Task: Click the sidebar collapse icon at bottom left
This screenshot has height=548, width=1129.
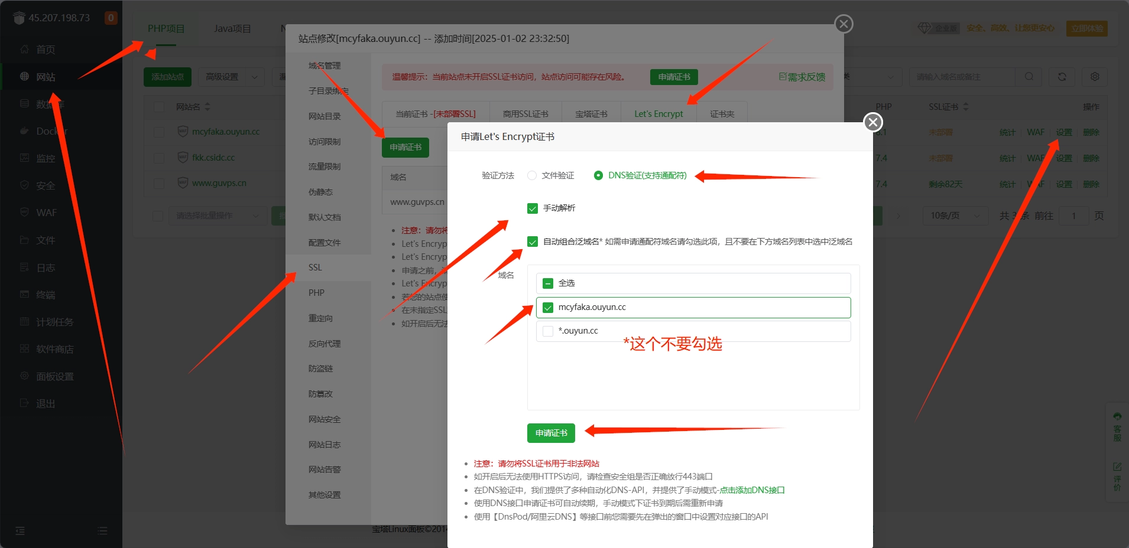Action: 20,531
